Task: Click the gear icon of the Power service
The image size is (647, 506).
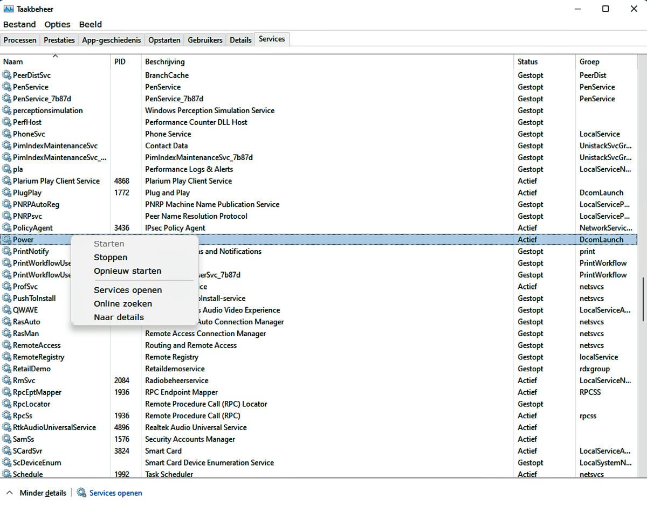Action: 6,240
